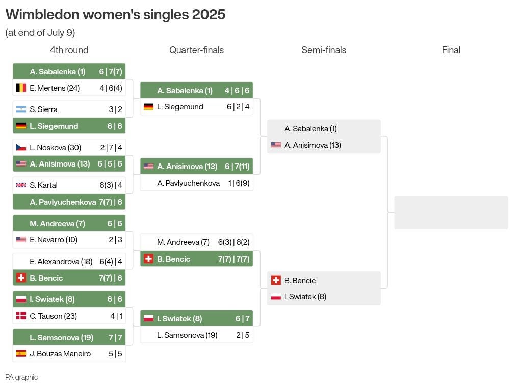Screen dimensions: 520x385
Task: Click the UK flag next to S. Kartal
Action: click(x=21, y=185)
